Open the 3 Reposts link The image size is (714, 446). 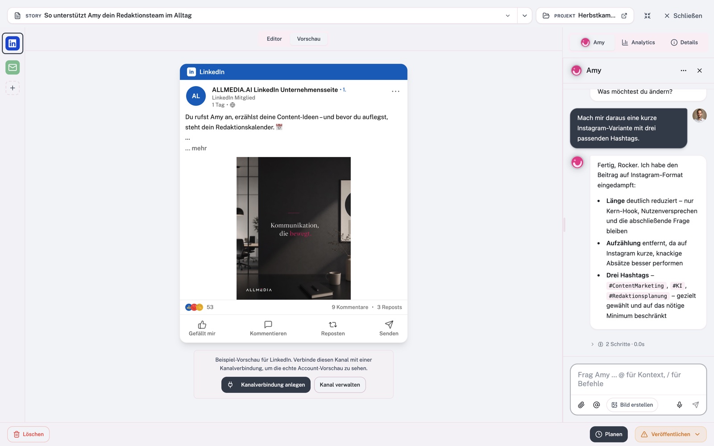click(390, 307)
